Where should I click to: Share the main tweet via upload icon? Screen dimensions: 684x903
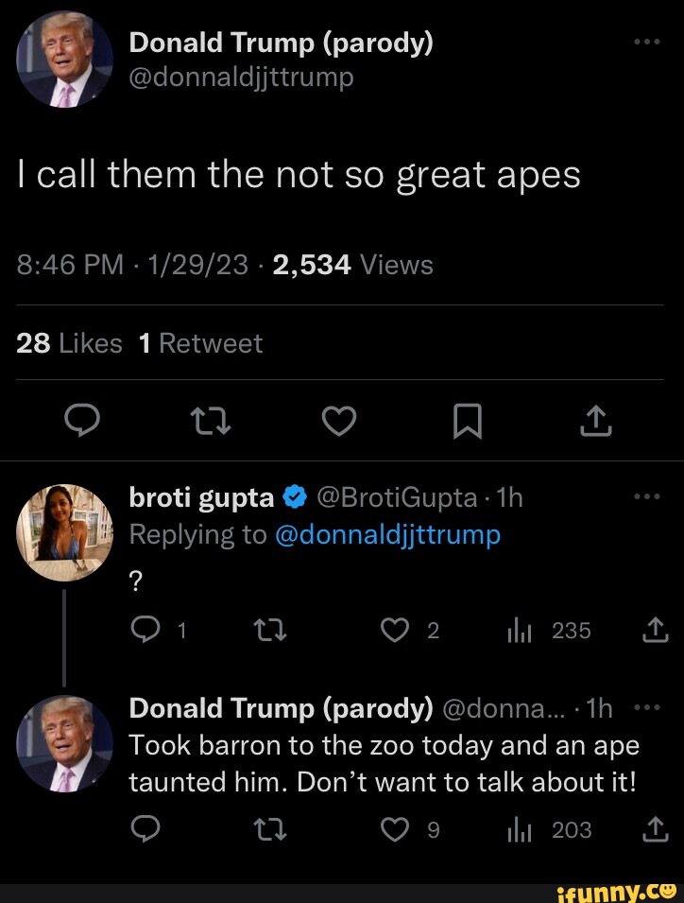click(595, 422)
